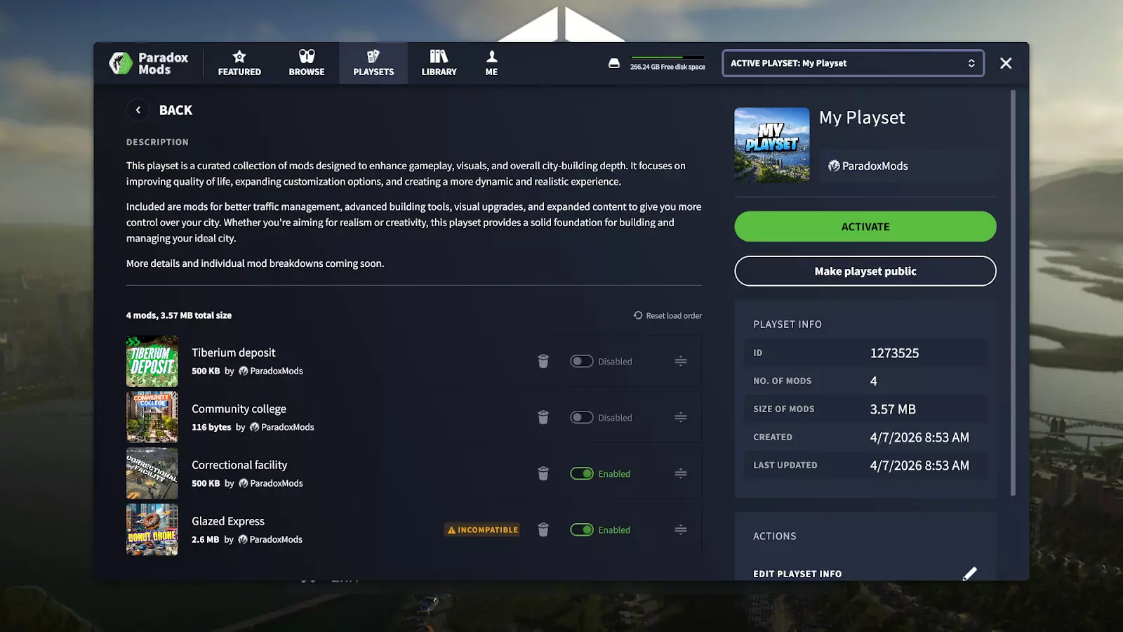Click the reorder handle for Community college
Viewport: 1123px width, 632px height.
click(x=681, y=417)
